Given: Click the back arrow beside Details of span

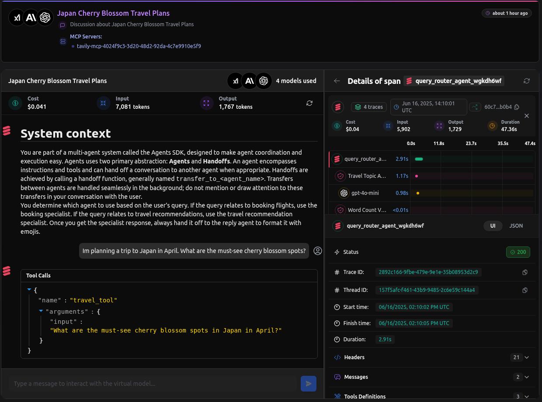Looking at the screenshot, I should coord(337,81).
